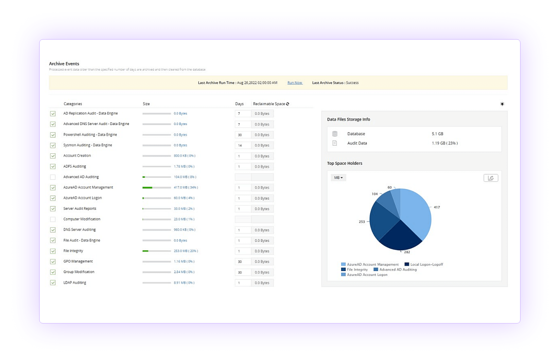Click the Reclaimable Space value for File Integrity
560x363 pixels.
coord(262,251)
